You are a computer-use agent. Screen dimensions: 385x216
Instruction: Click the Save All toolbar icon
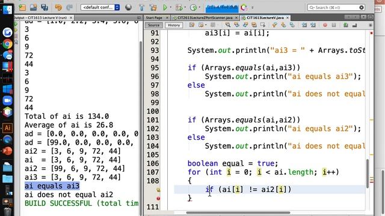(45, 7)
